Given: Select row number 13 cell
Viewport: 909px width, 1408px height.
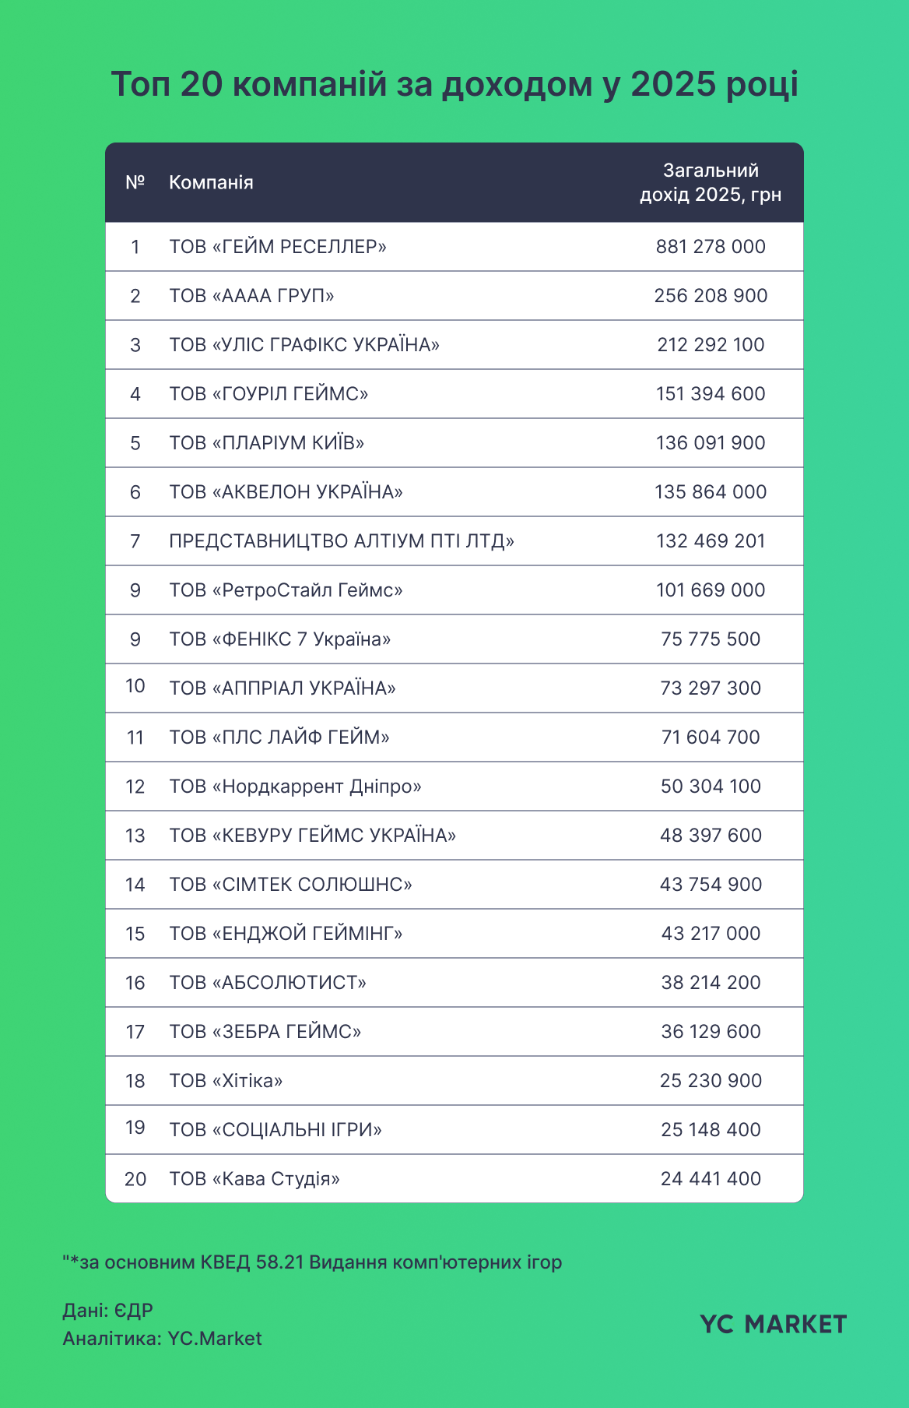Looking at the screenshot, I should [135, 836].
